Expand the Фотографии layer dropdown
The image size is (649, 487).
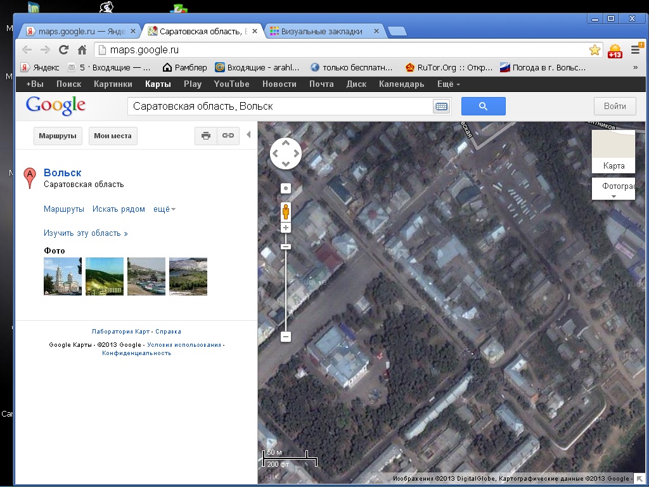[x=613, y=189]
